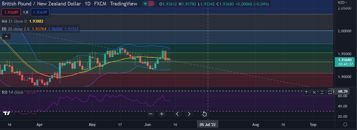The height and width of the screenshot is (130, 357).
Task: Select the RSI 14 close indicator legend
Action: [13, 92]
